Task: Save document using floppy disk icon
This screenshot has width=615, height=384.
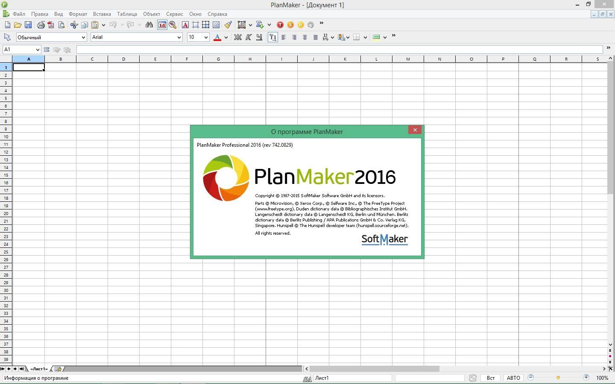Action: click(x=28, y=25)
